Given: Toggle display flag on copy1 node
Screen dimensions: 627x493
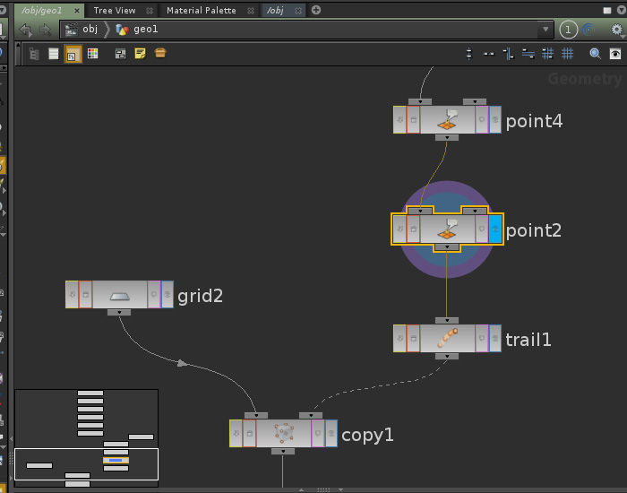Looking at the screenshot, I should (x=331, y=433).
